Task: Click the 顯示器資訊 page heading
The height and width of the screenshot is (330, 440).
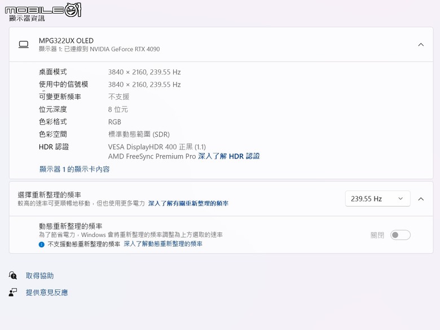Action: pos(27,19)
